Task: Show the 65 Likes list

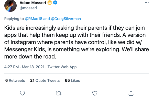Action: [72, 81]
